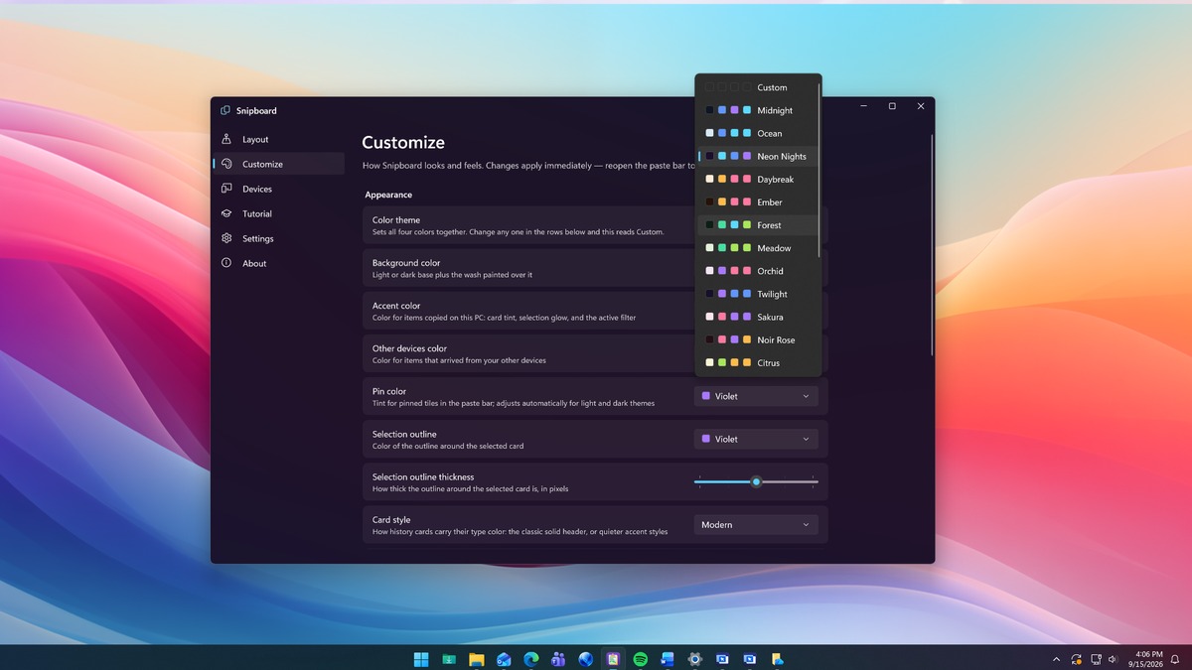
Task: Click the 'Background color' setting label
Action: click(406, 263)
